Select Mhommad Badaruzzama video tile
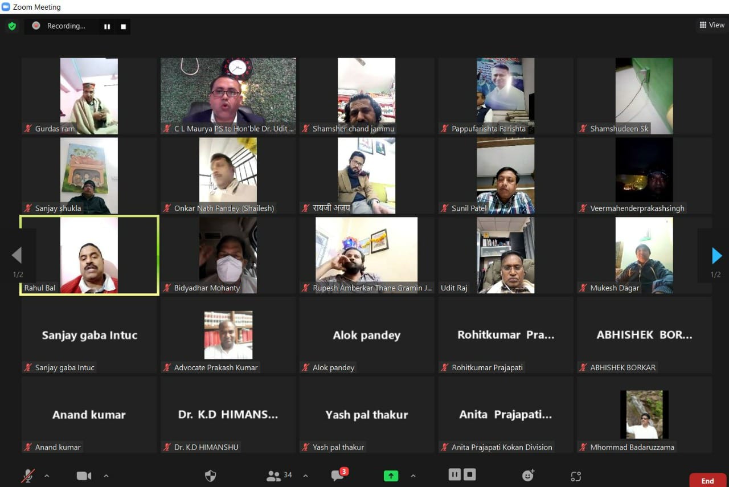The image size is (729, 487). tap(644, 415)
